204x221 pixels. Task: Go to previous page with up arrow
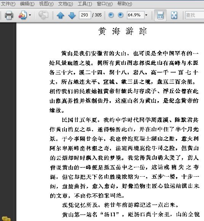(x=61, y=15)
